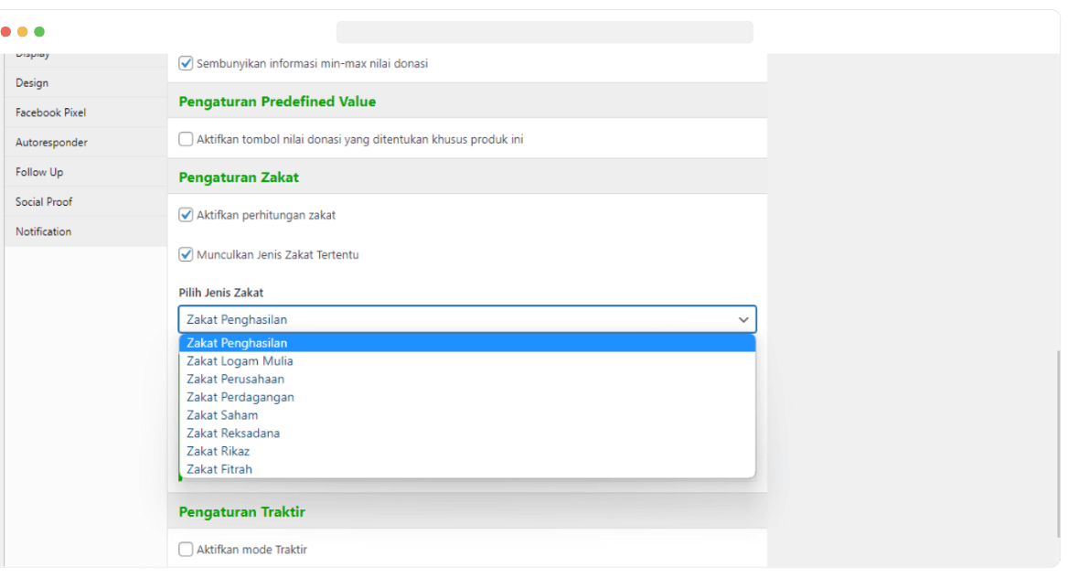Toggle Aktifkan perhitungan zakat checkbox
The width and height of the screenshot is (1068, 578).
click(186, 216)
